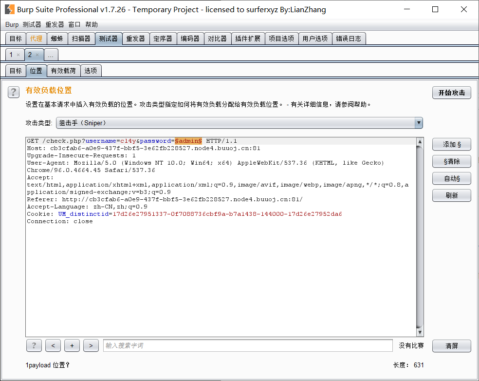The width and height of the screenshot is (479, 381).
Task: Switch to the 代理 tab
Action: [36, 38]
